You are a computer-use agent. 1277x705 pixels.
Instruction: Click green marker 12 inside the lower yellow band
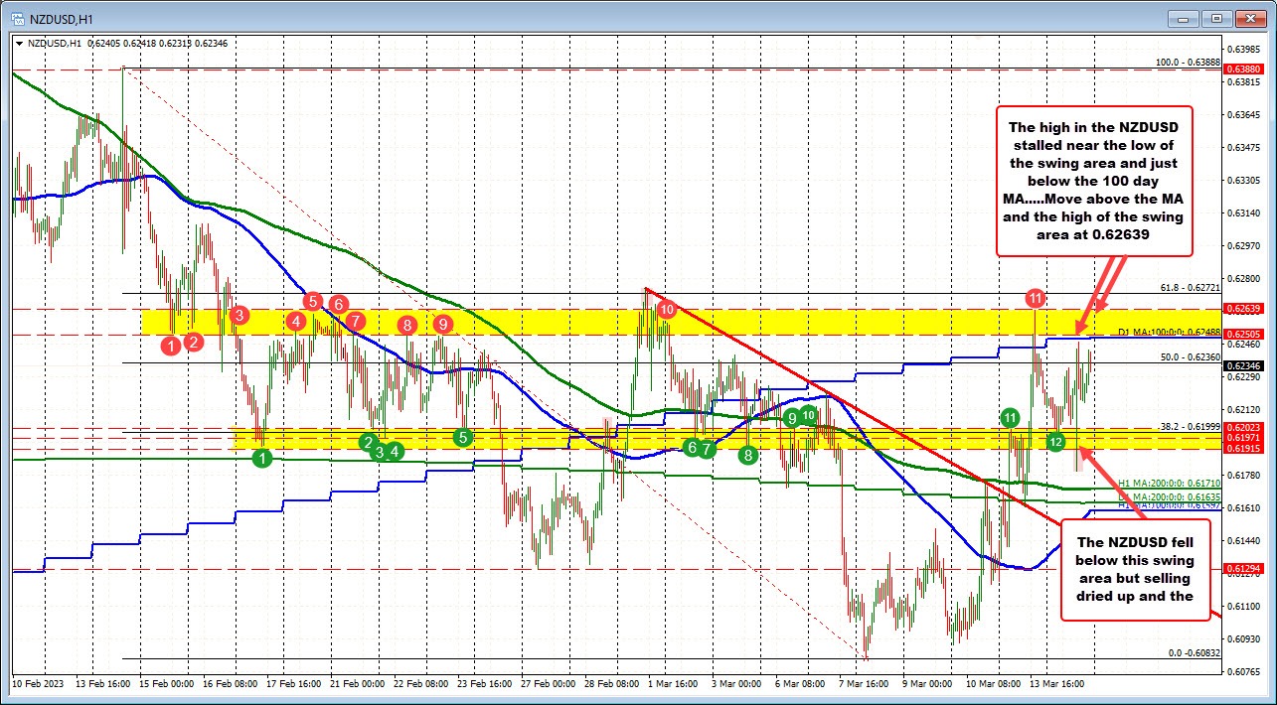click(x=1056, y=443)
